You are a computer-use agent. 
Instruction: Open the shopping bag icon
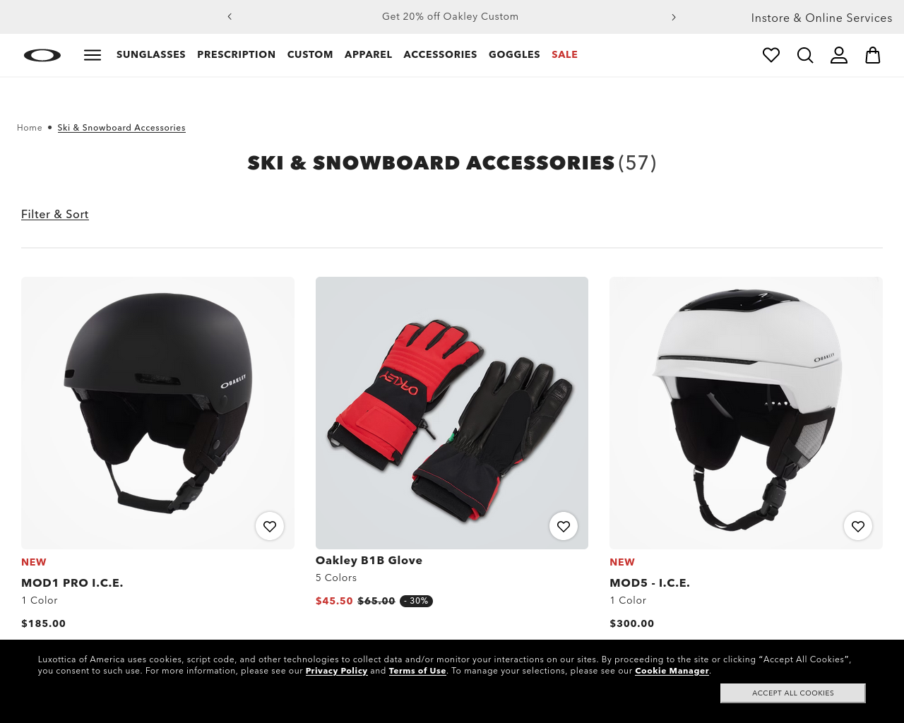[873, 55]
